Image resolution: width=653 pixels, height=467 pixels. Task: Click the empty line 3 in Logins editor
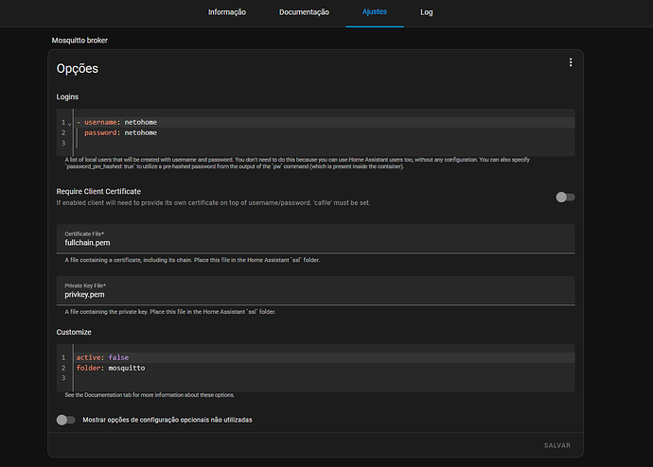[325, 143]
